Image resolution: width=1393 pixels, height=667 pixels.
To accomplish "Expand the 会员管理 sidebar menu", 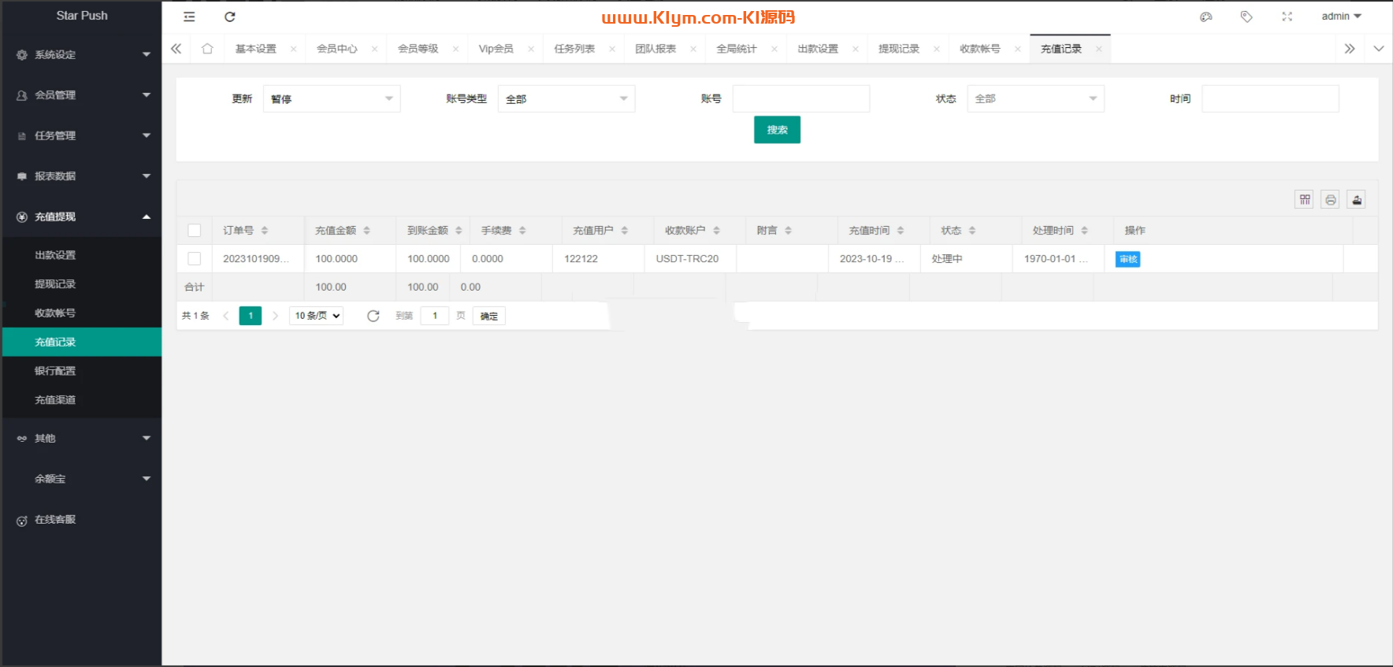I will [x=82, y=95].
